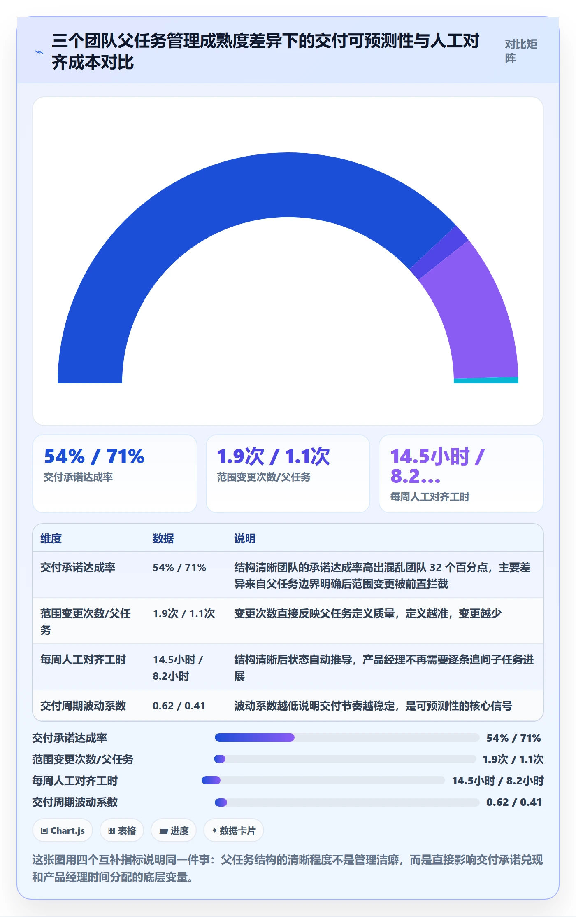This screenshot has height=917, width=576.
Task: Click the narrow indigo gauge segment
Action: coord(439,253)
